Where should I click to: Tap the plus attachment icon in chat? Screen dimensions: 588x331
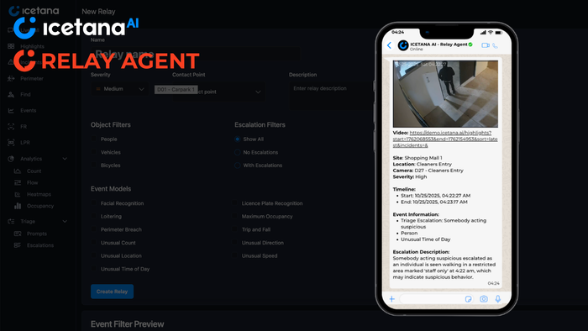(392, 299)
